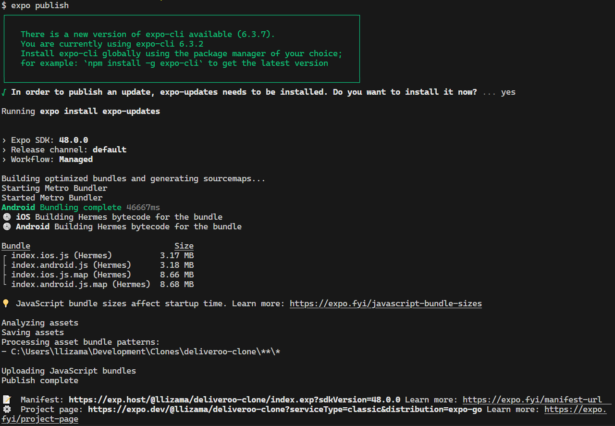Viewport: 615px width, 426px height.
Task: Click the "Release channel: default" line
Action: (x=64, y=150)
